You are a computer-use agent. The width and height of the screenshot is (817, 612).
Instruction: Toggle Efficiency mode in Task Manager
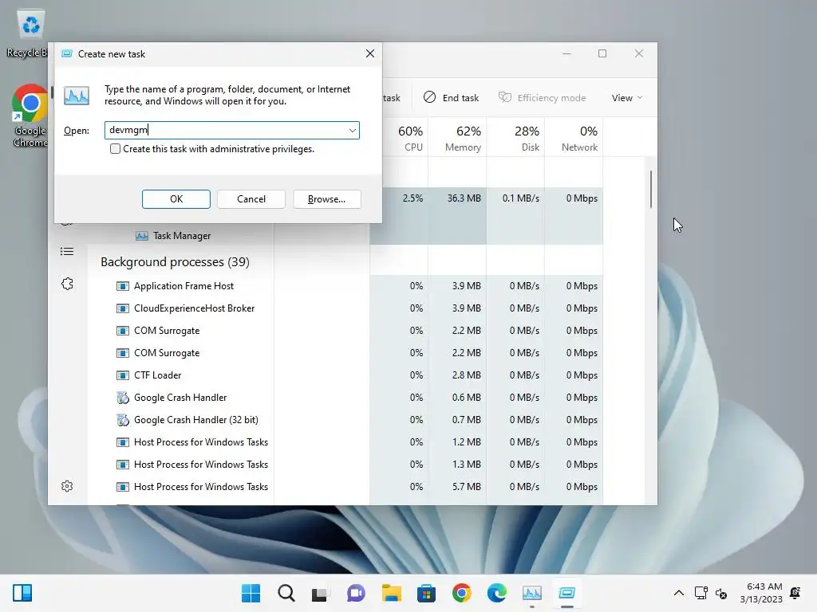click(542, 98)
